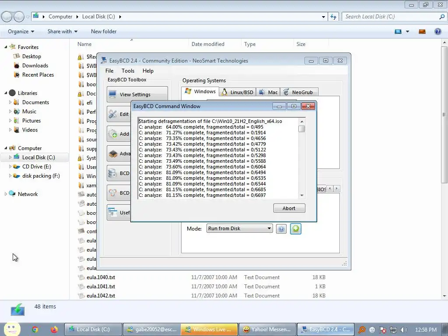Click Command Window scroll down arrow
Viewport: 448px width, 336px height.
(x=302, y=196)
